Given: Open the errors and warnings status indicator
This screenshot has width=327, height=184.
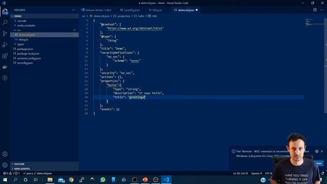Looking at the screenshot, I should (x=11, y=173).
